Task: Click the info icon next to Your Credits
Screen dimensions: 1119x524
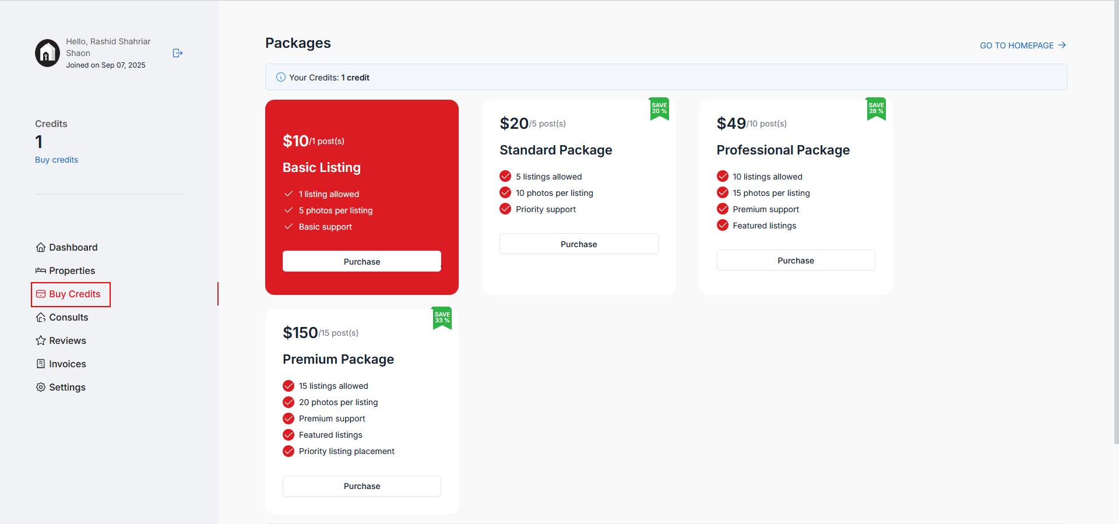Action: 280,77
